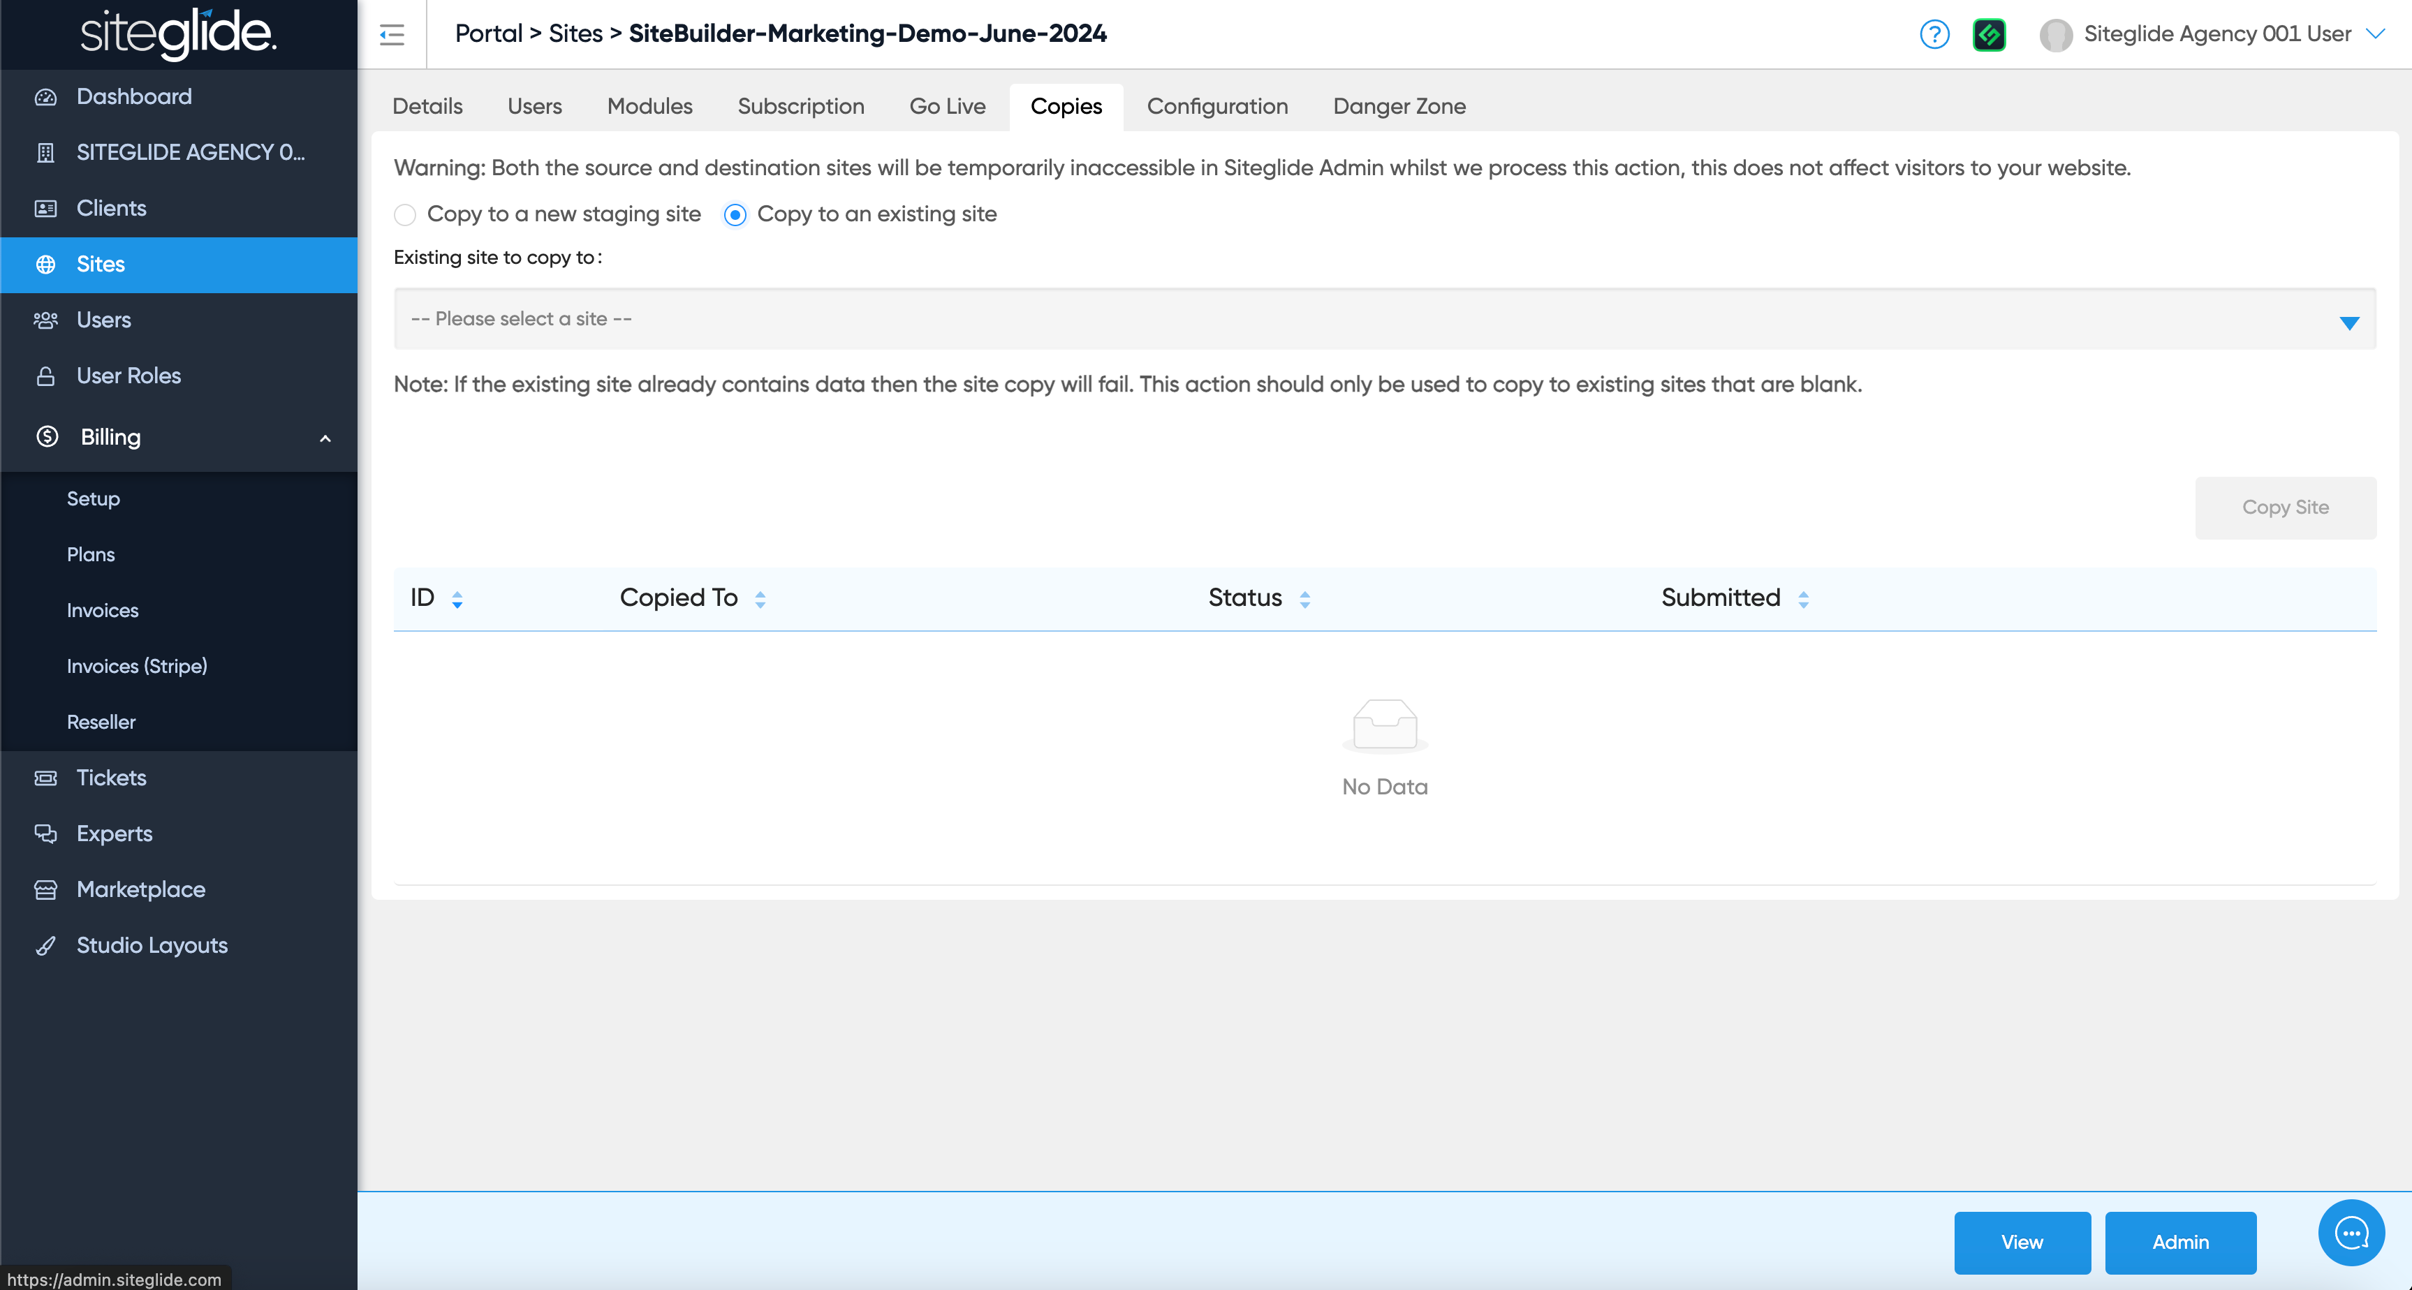Open the Go Live tab

(x=947, y=107)
